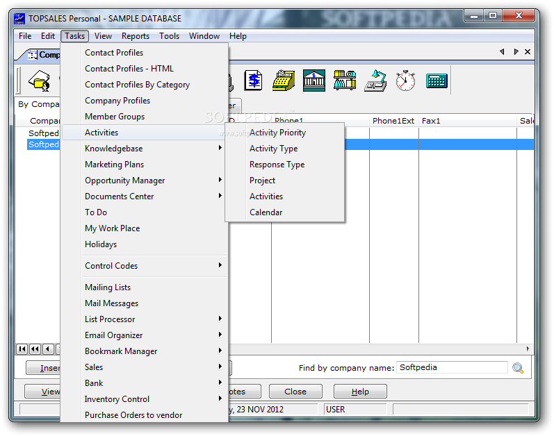This screenshot has width=554, height=436.
Task: Open the Help menu
Action: click(238, 36)
